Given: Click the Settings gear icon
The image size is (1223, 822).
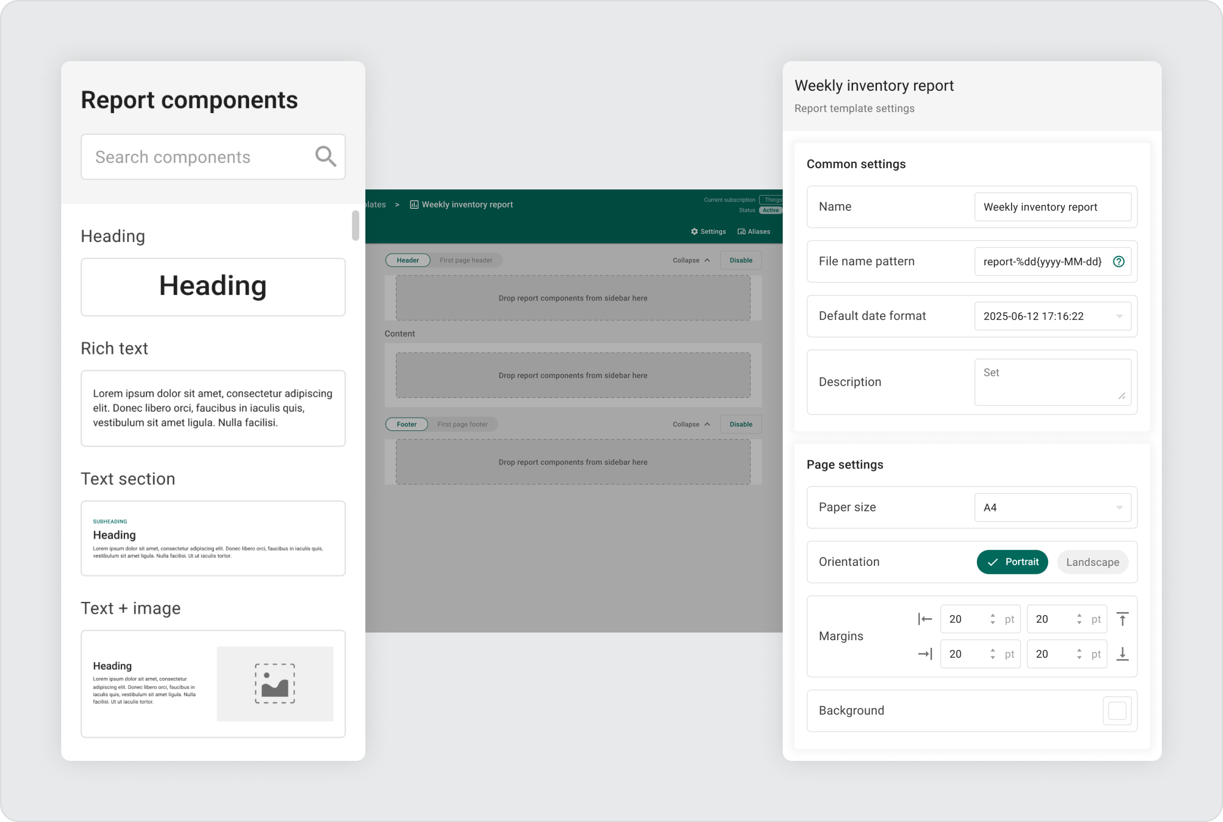Looking at the screenshot, I should tap(695, 231).
